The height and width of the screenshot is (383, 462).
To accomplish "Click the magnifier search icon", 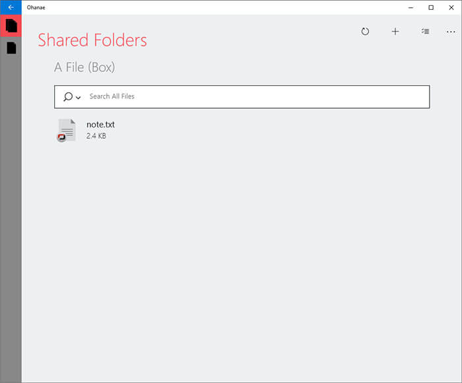I will pos(68,96).
